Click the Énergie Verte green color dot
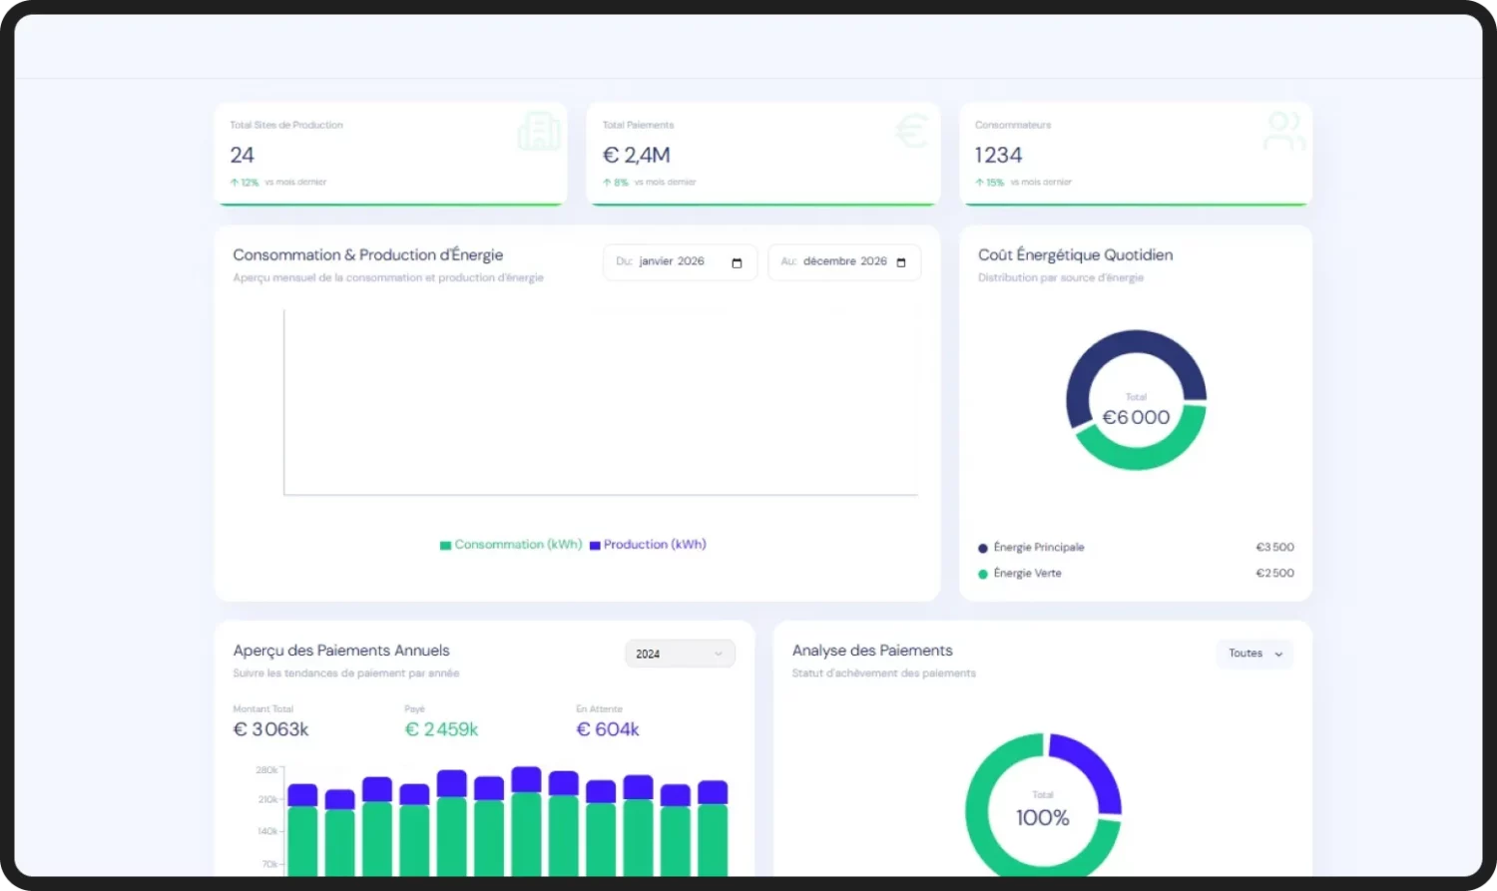 click(x=982, y=573)
